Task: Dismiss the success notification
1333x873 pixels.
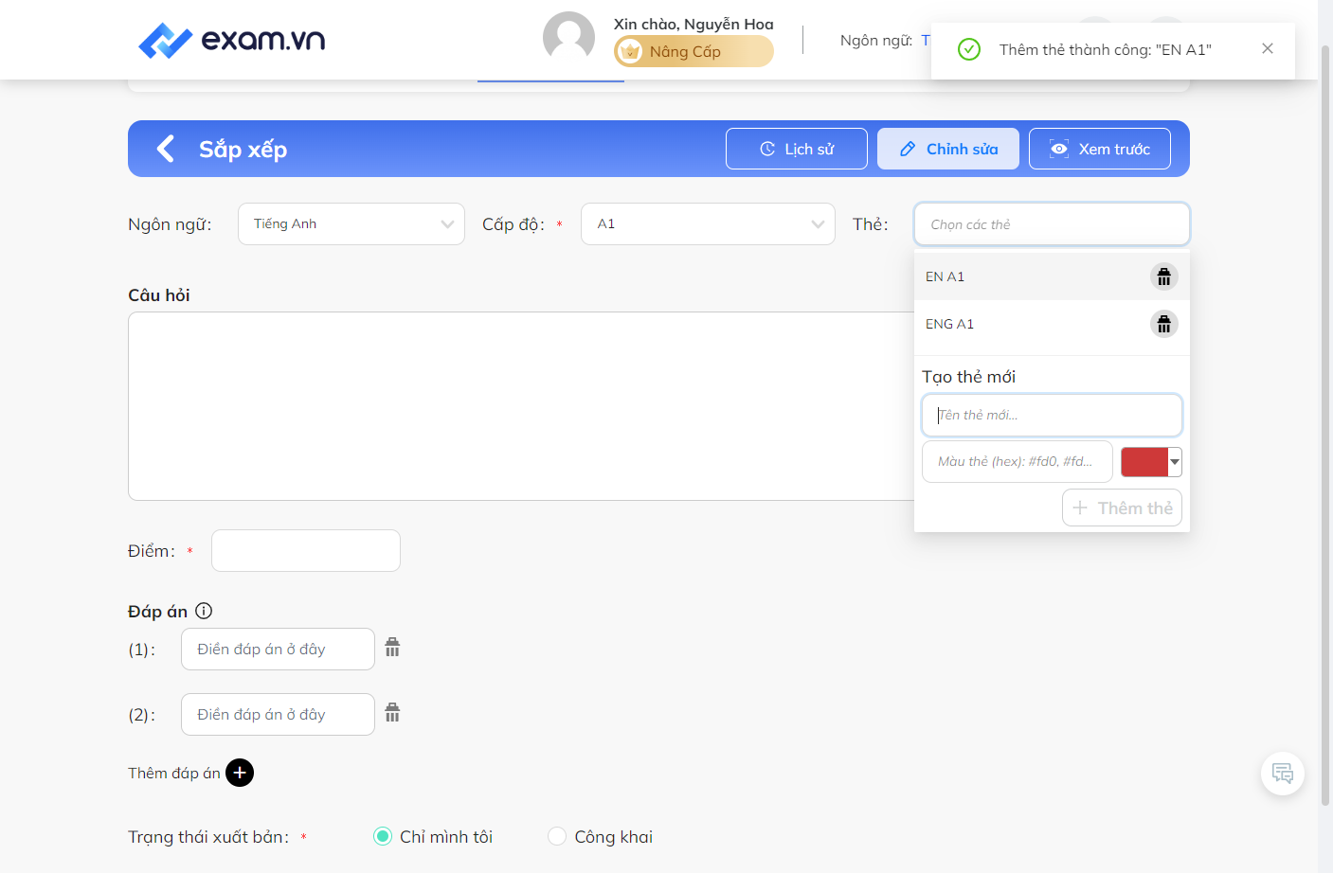Action: 1268,48
